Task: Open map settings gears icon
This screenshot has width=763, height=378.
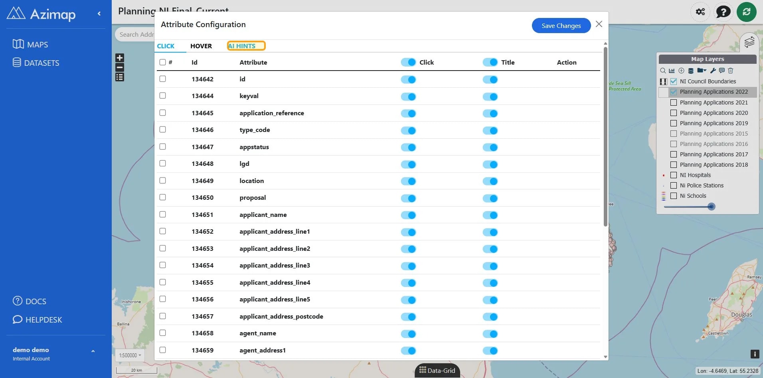Action: pyautogui.click(x=700, y=12)
